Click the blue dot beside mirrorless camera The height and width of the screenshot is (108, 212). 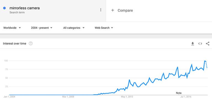pyautogui.click(x=4, y=8)
